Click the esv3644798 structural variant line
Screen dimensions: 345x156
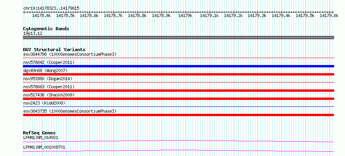[178, 58]
